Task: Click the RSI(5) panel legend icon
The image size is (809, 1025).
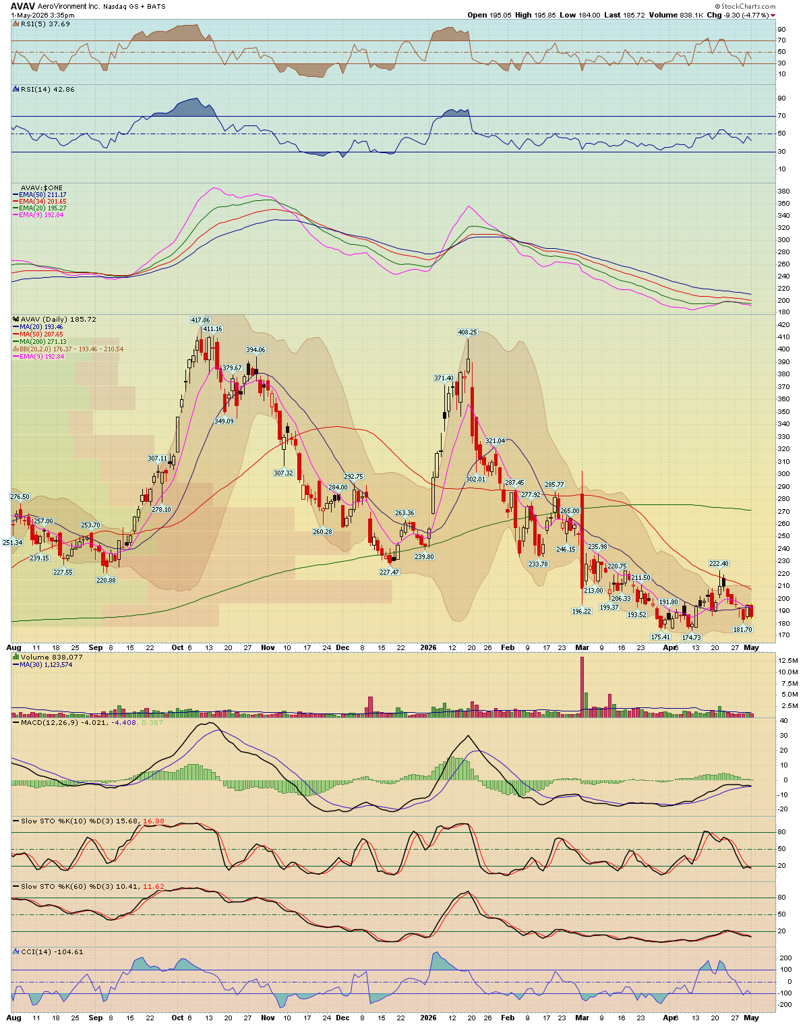Action: 16,24
